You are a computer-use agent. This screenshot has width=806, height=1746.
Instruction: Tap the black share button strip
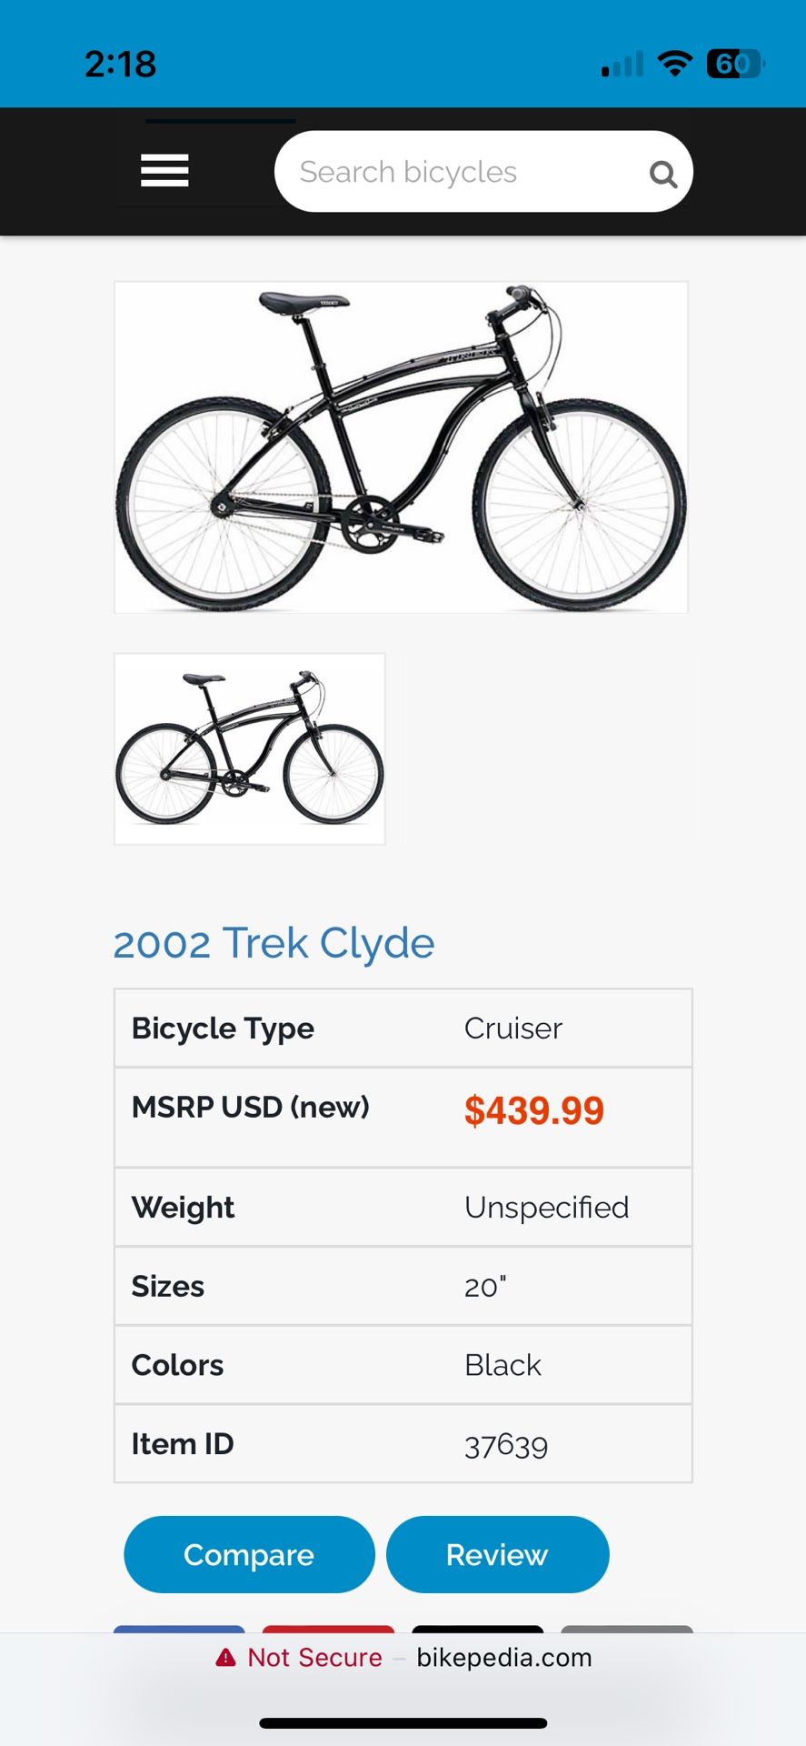click(477, 1629)
